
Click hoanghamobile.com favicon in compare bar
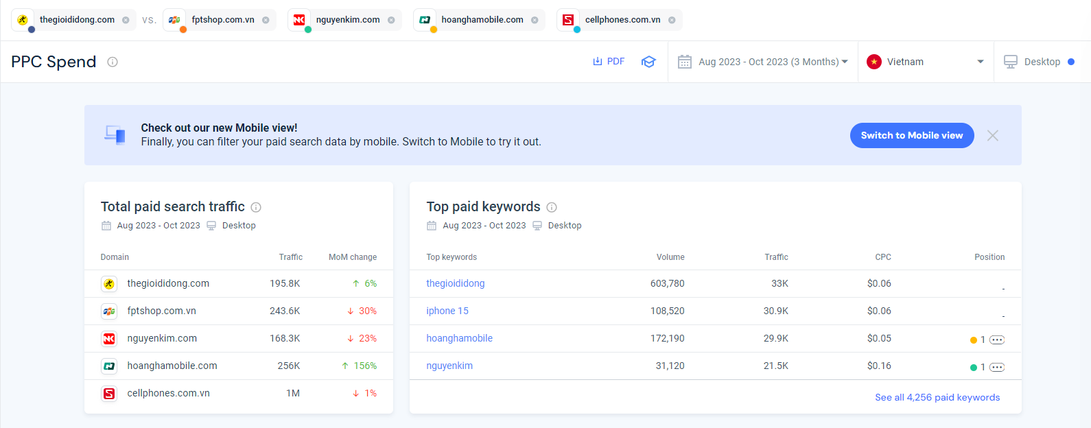point(425,20)
